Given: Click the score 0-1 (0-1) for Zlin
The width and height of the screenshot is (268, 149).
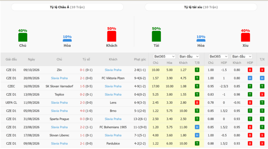Looking at the screenshot, I should (86, 70).
